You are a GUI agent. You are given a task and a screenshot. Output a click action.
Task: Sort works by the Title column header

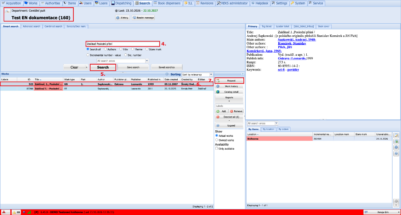pyautogui.click(x=49, y=79)
